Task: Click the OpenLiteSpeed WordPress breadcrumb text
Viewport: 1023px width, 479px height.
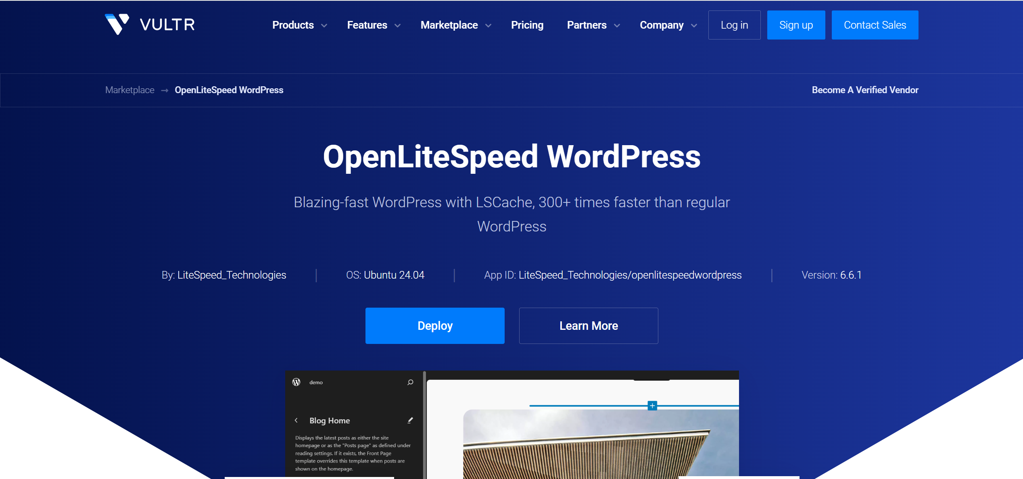Action: pyautogui.click(x=229, y=90)
